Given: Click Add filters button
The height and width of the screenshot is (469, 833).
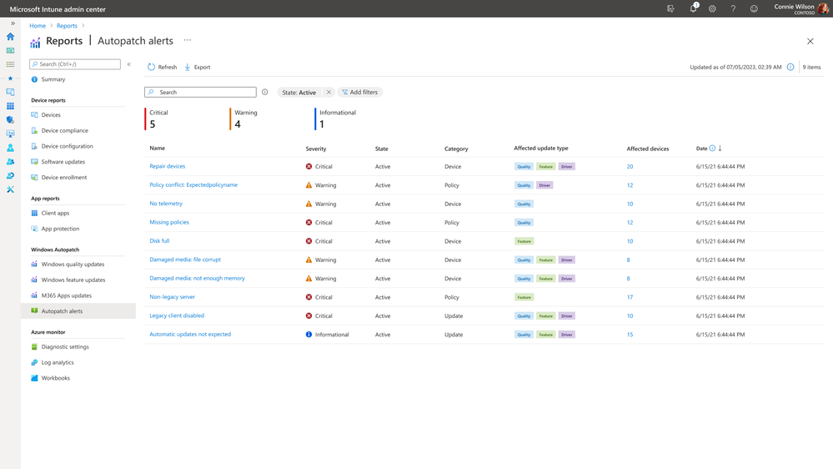Looking at the screenshot, I should click(x=360, y=92).
